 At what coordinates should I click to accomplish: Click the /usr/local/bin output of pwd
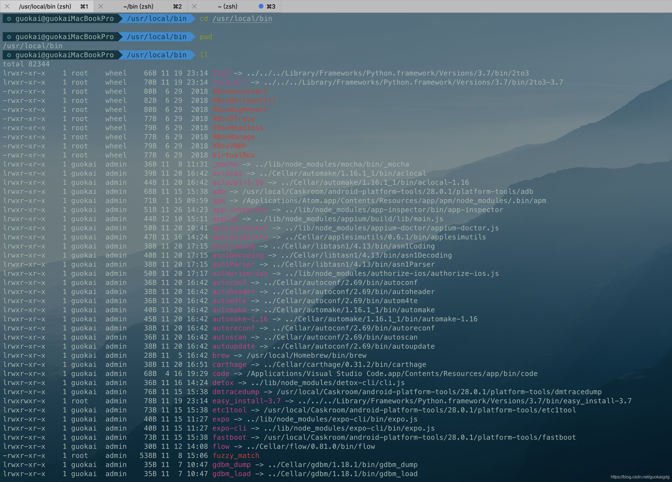tap(33, 46)
